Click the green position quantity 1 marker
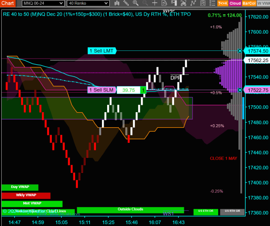 click(143, 90)
